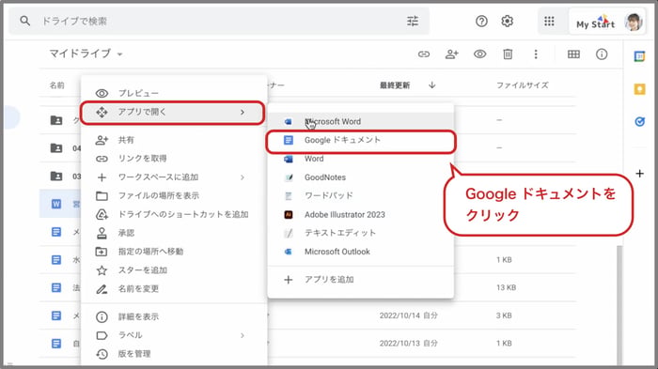
Task: Select 版を管理 menu entry
Action: click(174, 354)
